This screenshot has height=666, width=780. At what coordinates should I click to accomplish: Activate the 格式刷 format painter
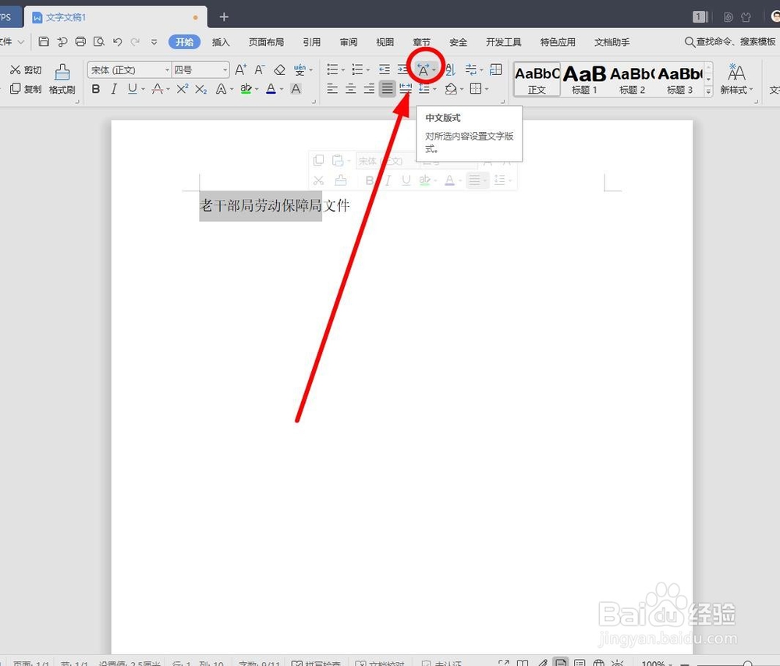pyautogui.click(x=62, y=79)
